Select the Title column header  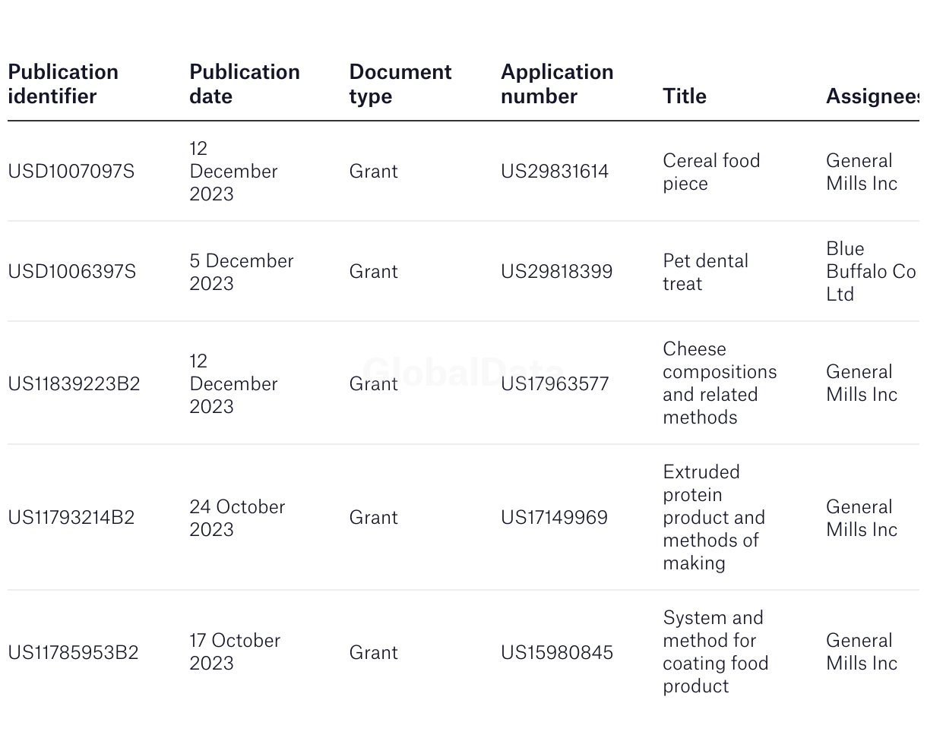tap(685, 96)
